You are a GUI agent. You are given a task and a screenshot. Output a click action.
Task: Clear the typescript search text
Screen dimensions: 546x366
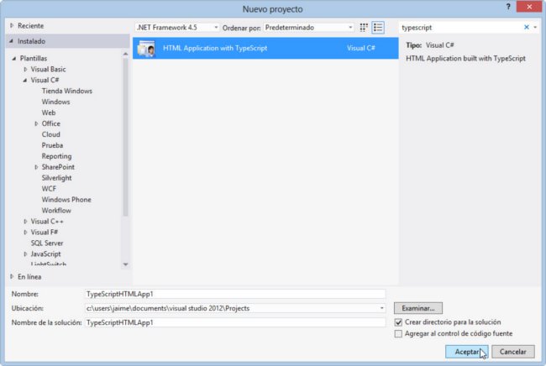pyautogui.click(x=527, y=27)
